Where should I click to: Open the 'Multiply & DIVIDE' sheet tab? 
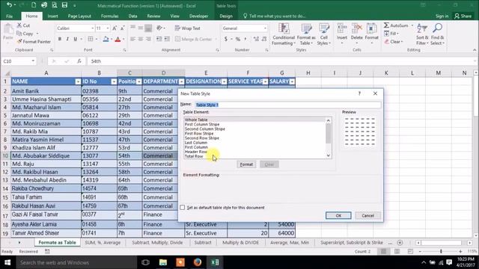pyautogui.click(x=240, y=242)
